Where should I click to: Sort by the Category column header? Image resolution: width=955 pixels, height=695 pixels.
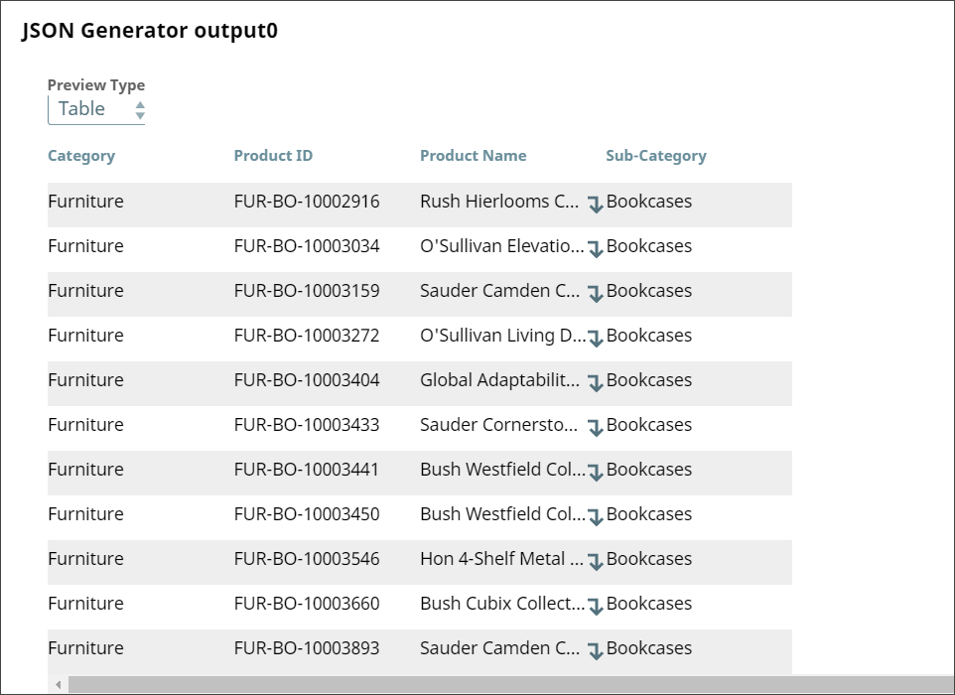pos(81,156)
